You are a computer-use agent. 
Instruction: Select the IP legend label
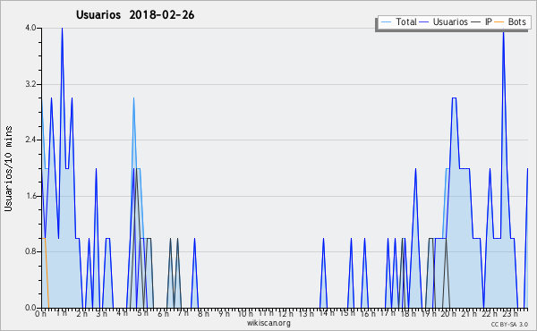click(x=489, y=21)
